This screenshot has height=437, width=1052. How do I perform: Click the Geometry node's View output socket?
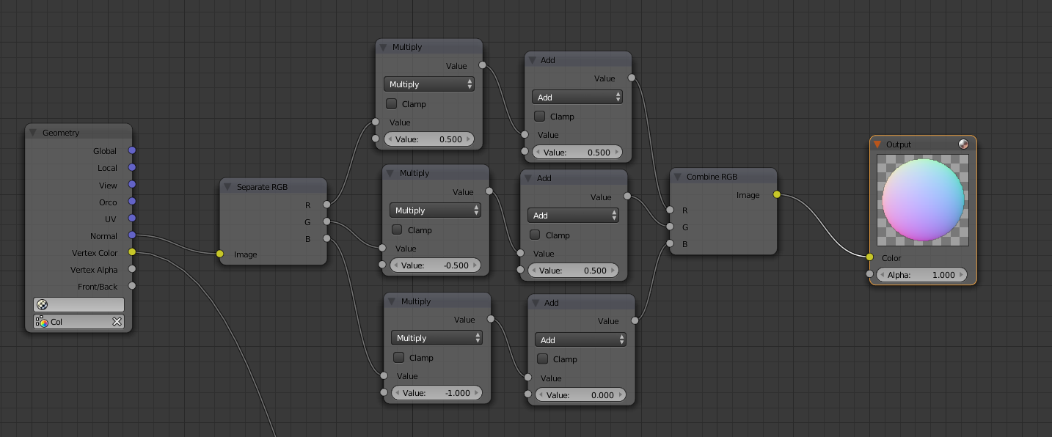(132, 185)
